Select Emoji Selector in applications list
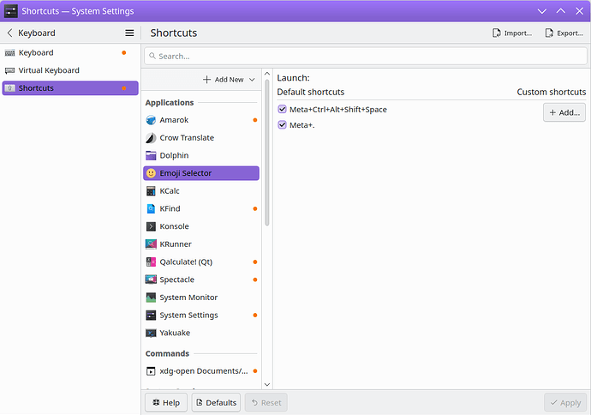 [x=201, y=173]
